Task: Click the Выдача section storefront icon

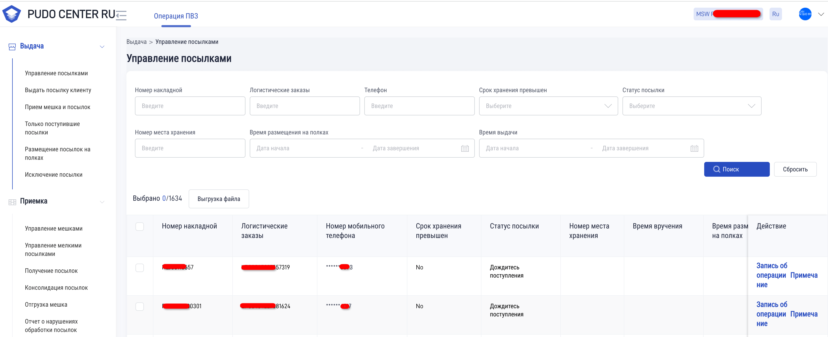Action: 12,47
